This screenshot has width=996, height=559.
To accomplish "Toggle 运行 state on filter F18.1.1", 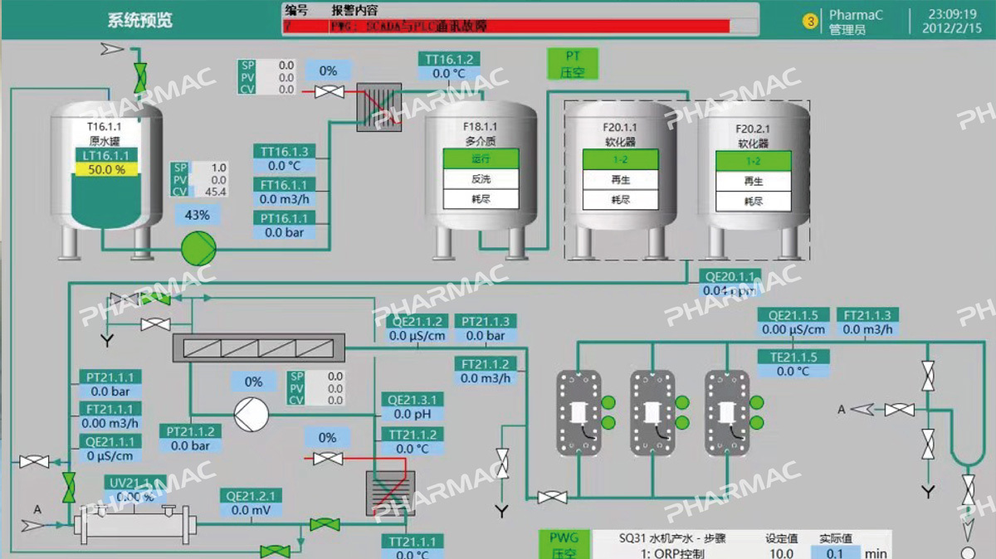I will 481,158.
